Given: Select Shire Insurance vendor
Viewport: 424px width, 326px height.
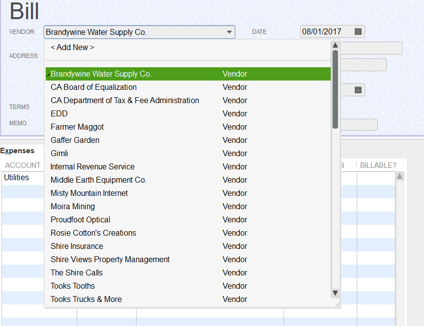Looking at the screenshot, I should coord(188,246).
